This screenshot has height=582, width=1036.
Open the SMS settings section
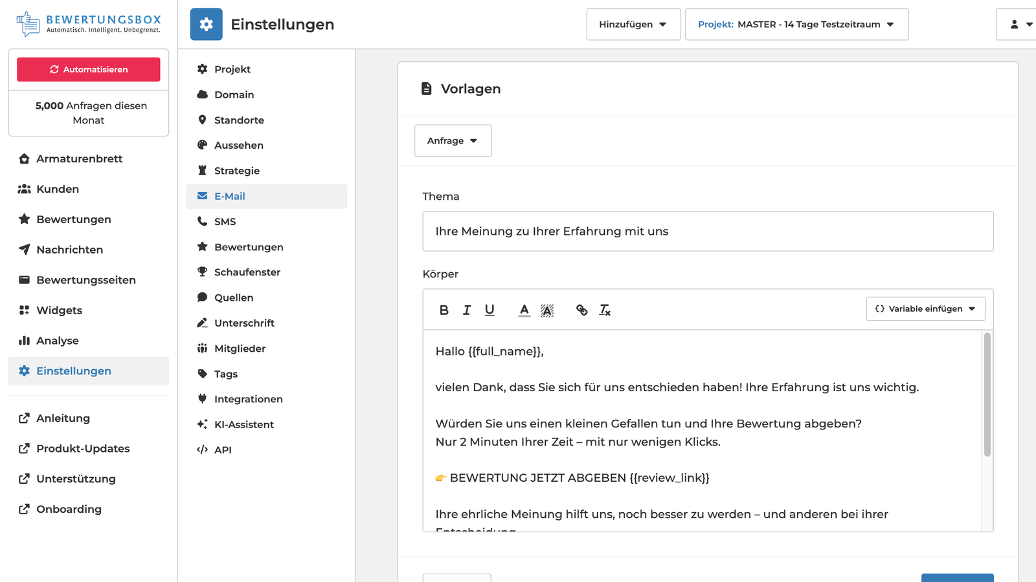(x=225, y=222)
